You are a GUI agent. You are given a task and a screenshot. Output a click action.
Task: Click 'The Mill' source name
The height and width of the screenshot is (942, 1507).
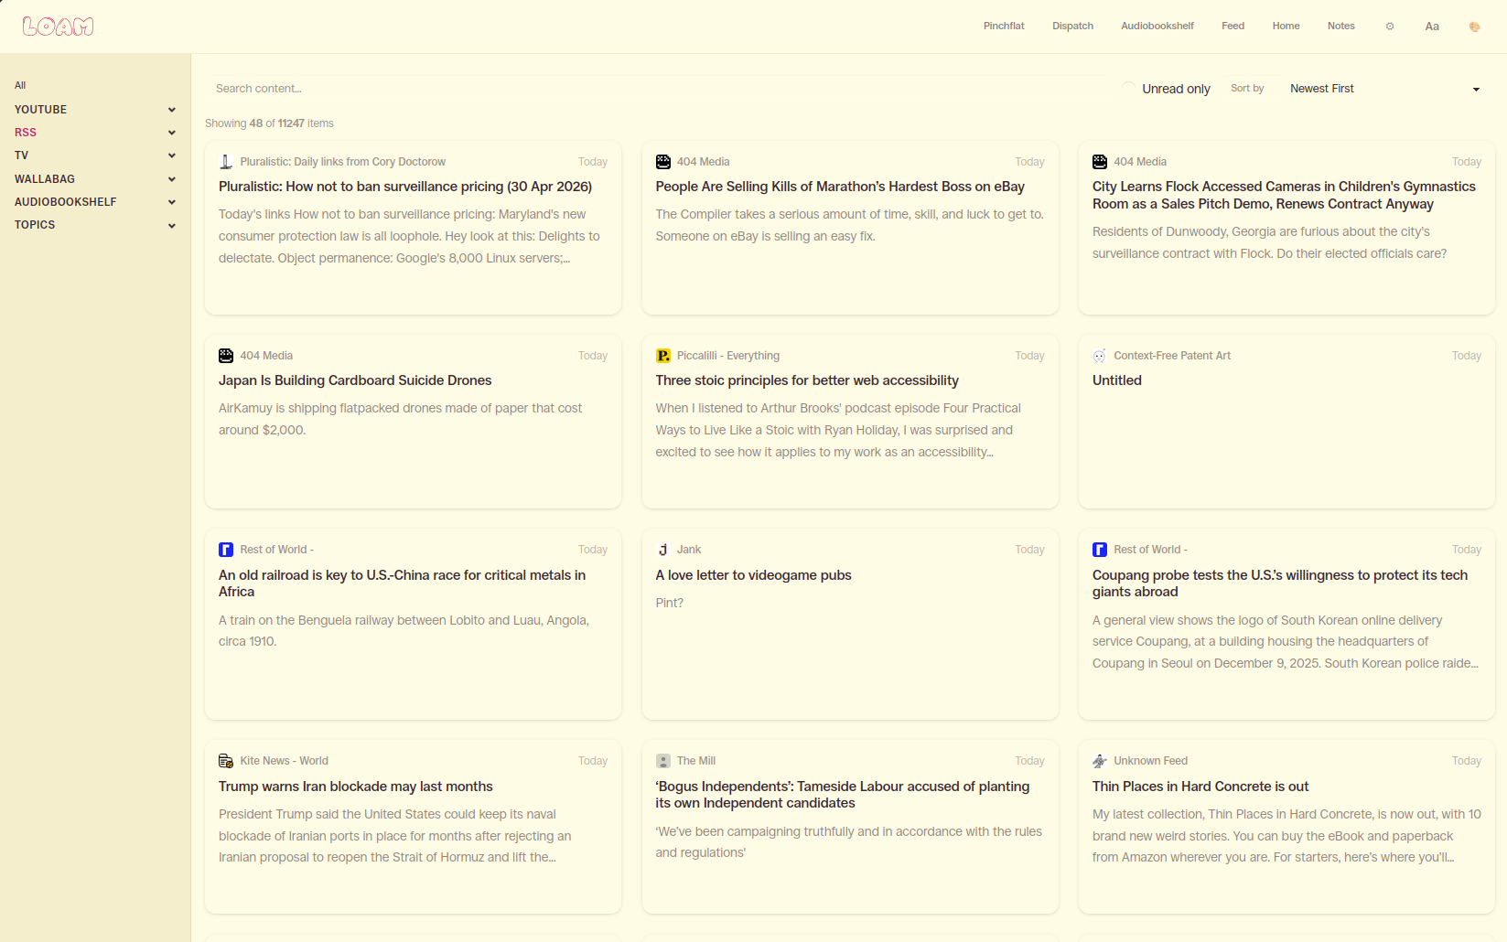696,761
